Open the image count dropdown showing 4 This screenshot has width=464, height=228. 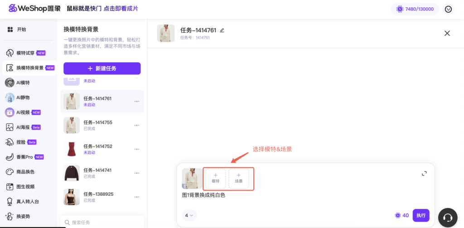(x=189, y=215)
